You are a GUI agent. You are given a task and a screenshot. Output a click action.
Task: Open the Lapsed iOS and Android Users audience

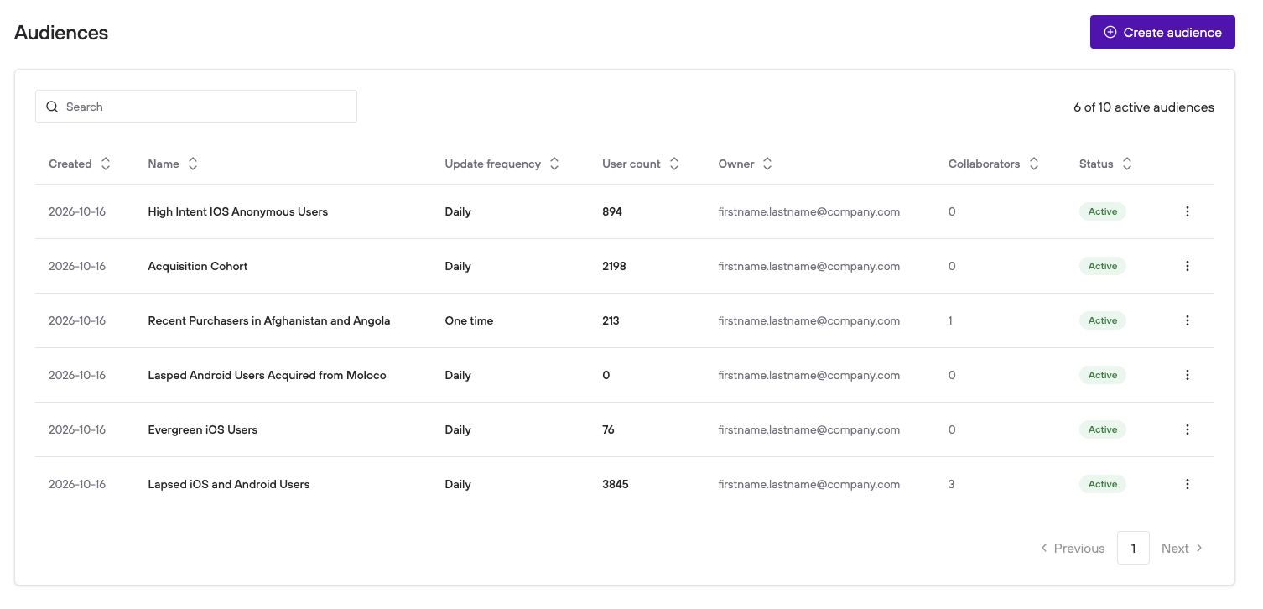click(229, 484)
